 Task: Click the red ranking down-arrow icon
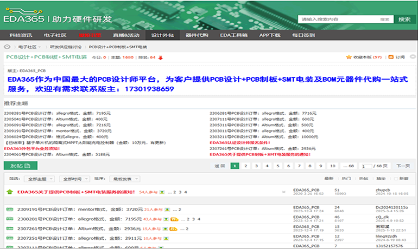(x=161, y=57)
